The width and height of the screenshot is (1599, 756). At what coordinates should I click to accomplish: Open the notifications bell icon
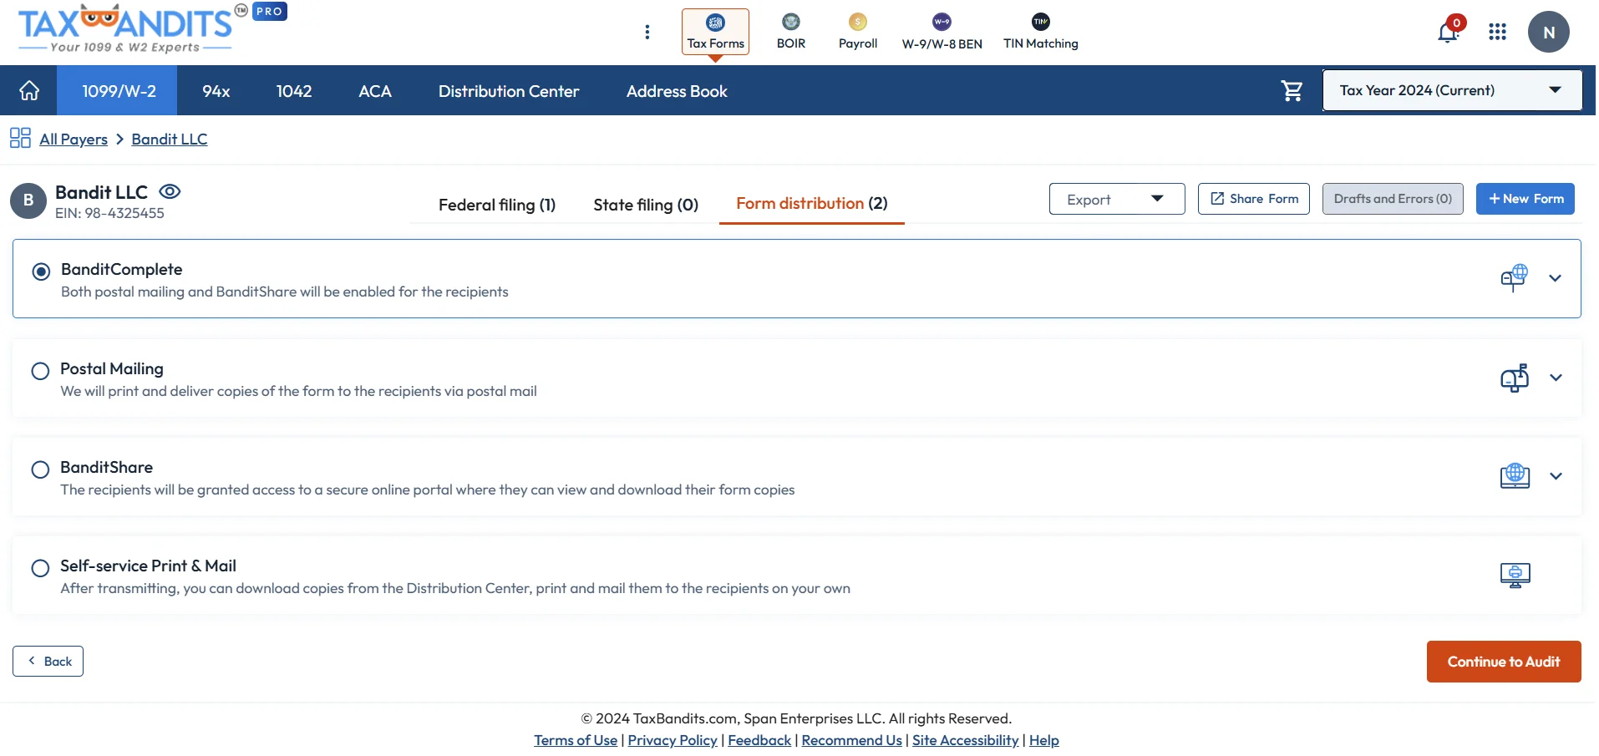tap(1449, 32)
